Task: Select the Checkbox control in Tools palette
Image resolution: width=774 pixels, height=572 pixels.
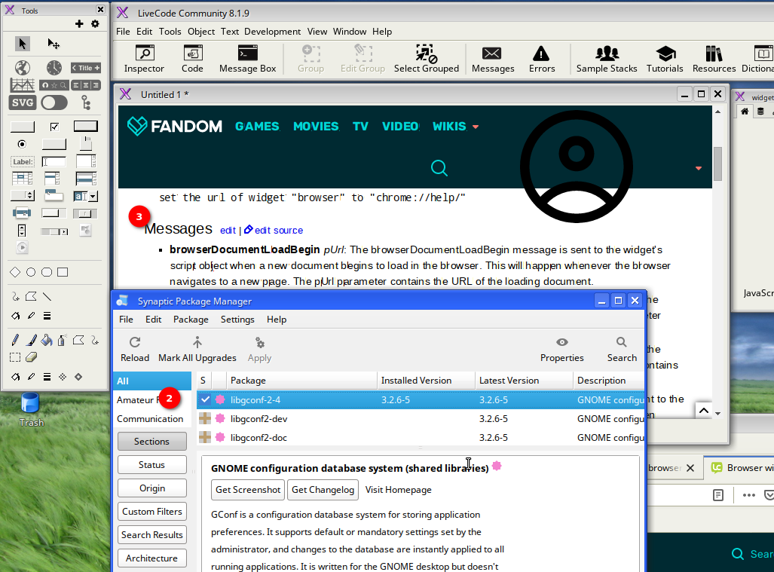Action: (54, 127)
